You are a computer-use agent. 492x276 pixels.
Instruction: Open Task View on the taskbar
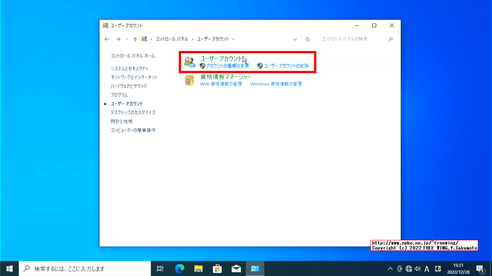[160, 268]
